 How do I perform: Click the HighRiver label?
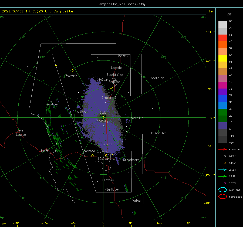[x=112, y=189]
